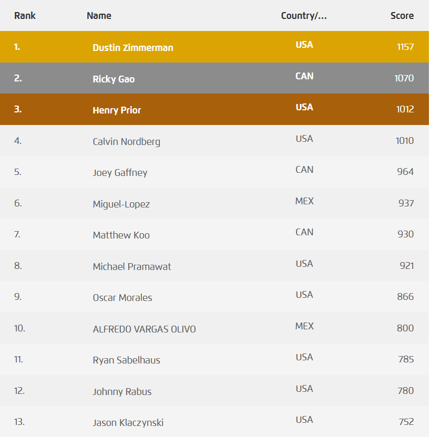The height and width of the screenshot is (437, 430).
Task: Click on Calvin Nordberg's name
Action: 126,141
